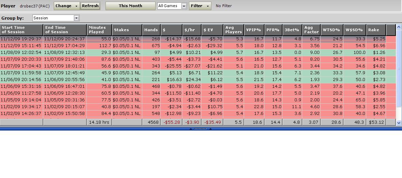Viewport: 402px width, 178px height.
Task: Sort by VPIP% column header
Action: point(254,30)
